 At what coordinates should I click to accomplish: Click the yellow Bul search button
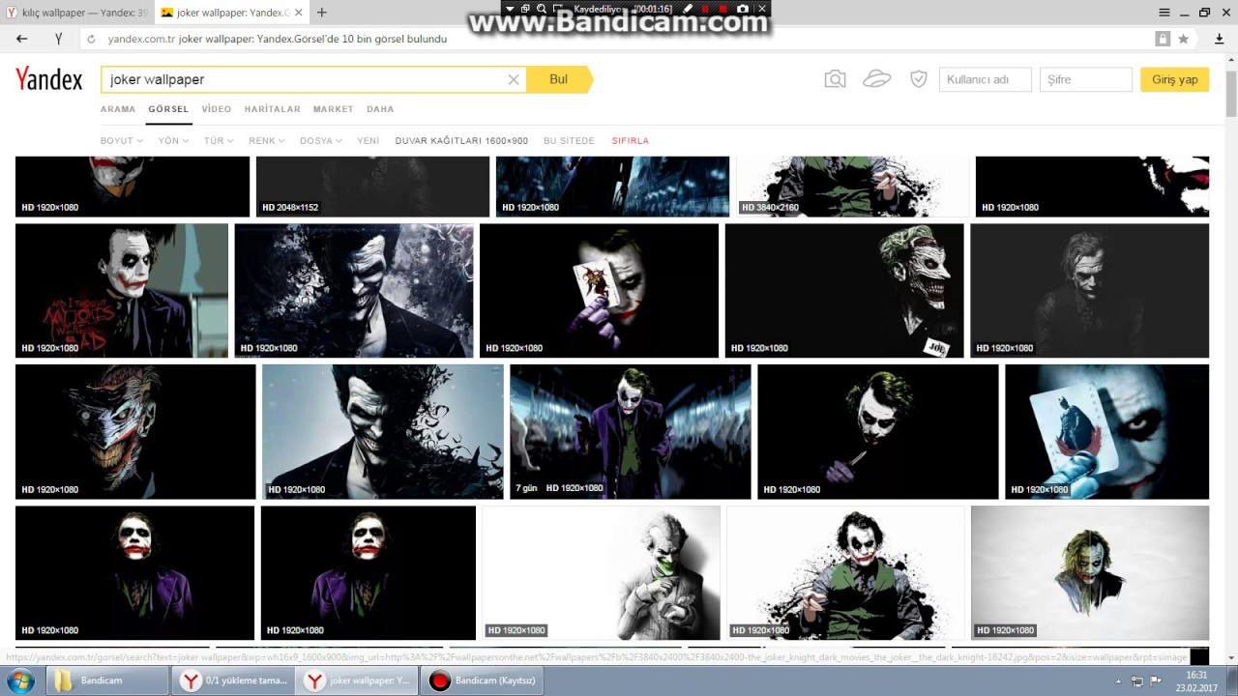[559, 79]
